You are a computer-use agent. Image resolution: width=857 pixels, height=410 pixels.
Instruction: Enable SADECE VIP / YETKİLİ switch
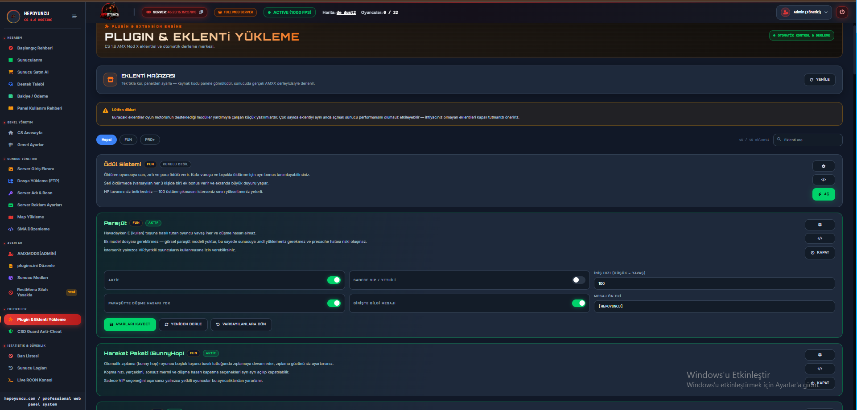click(x=578, y=280)
